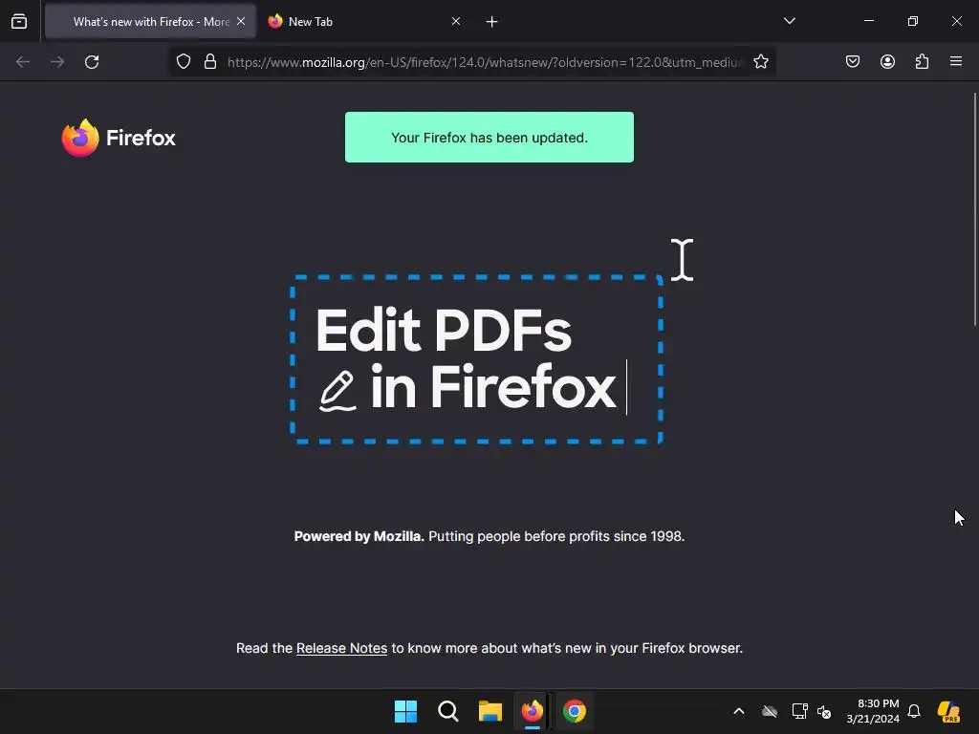979x734 pixels.
Task: Click the Edit PDFs in Firefox graphic
Action: pos(476,359)
